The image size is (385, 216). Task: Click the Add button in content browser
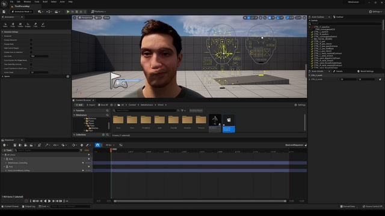79,105
